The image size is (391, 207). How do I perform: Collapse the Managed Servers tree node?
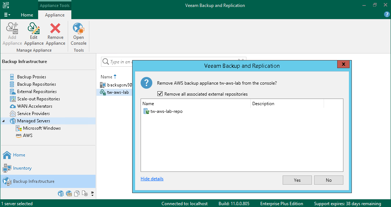4,121
